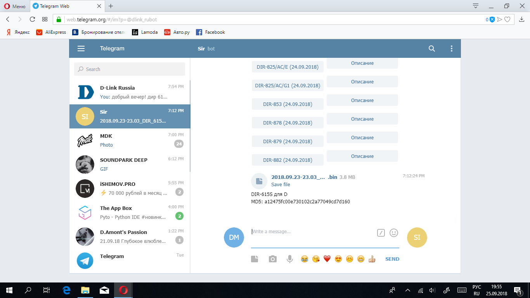Insert the tears of joy emoji
This screenshot has width=530, height=298.
(x=305, y=259)
